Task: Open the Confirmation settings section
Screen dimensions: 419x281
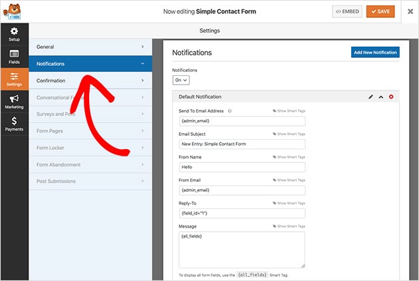Action: [90, 81]
